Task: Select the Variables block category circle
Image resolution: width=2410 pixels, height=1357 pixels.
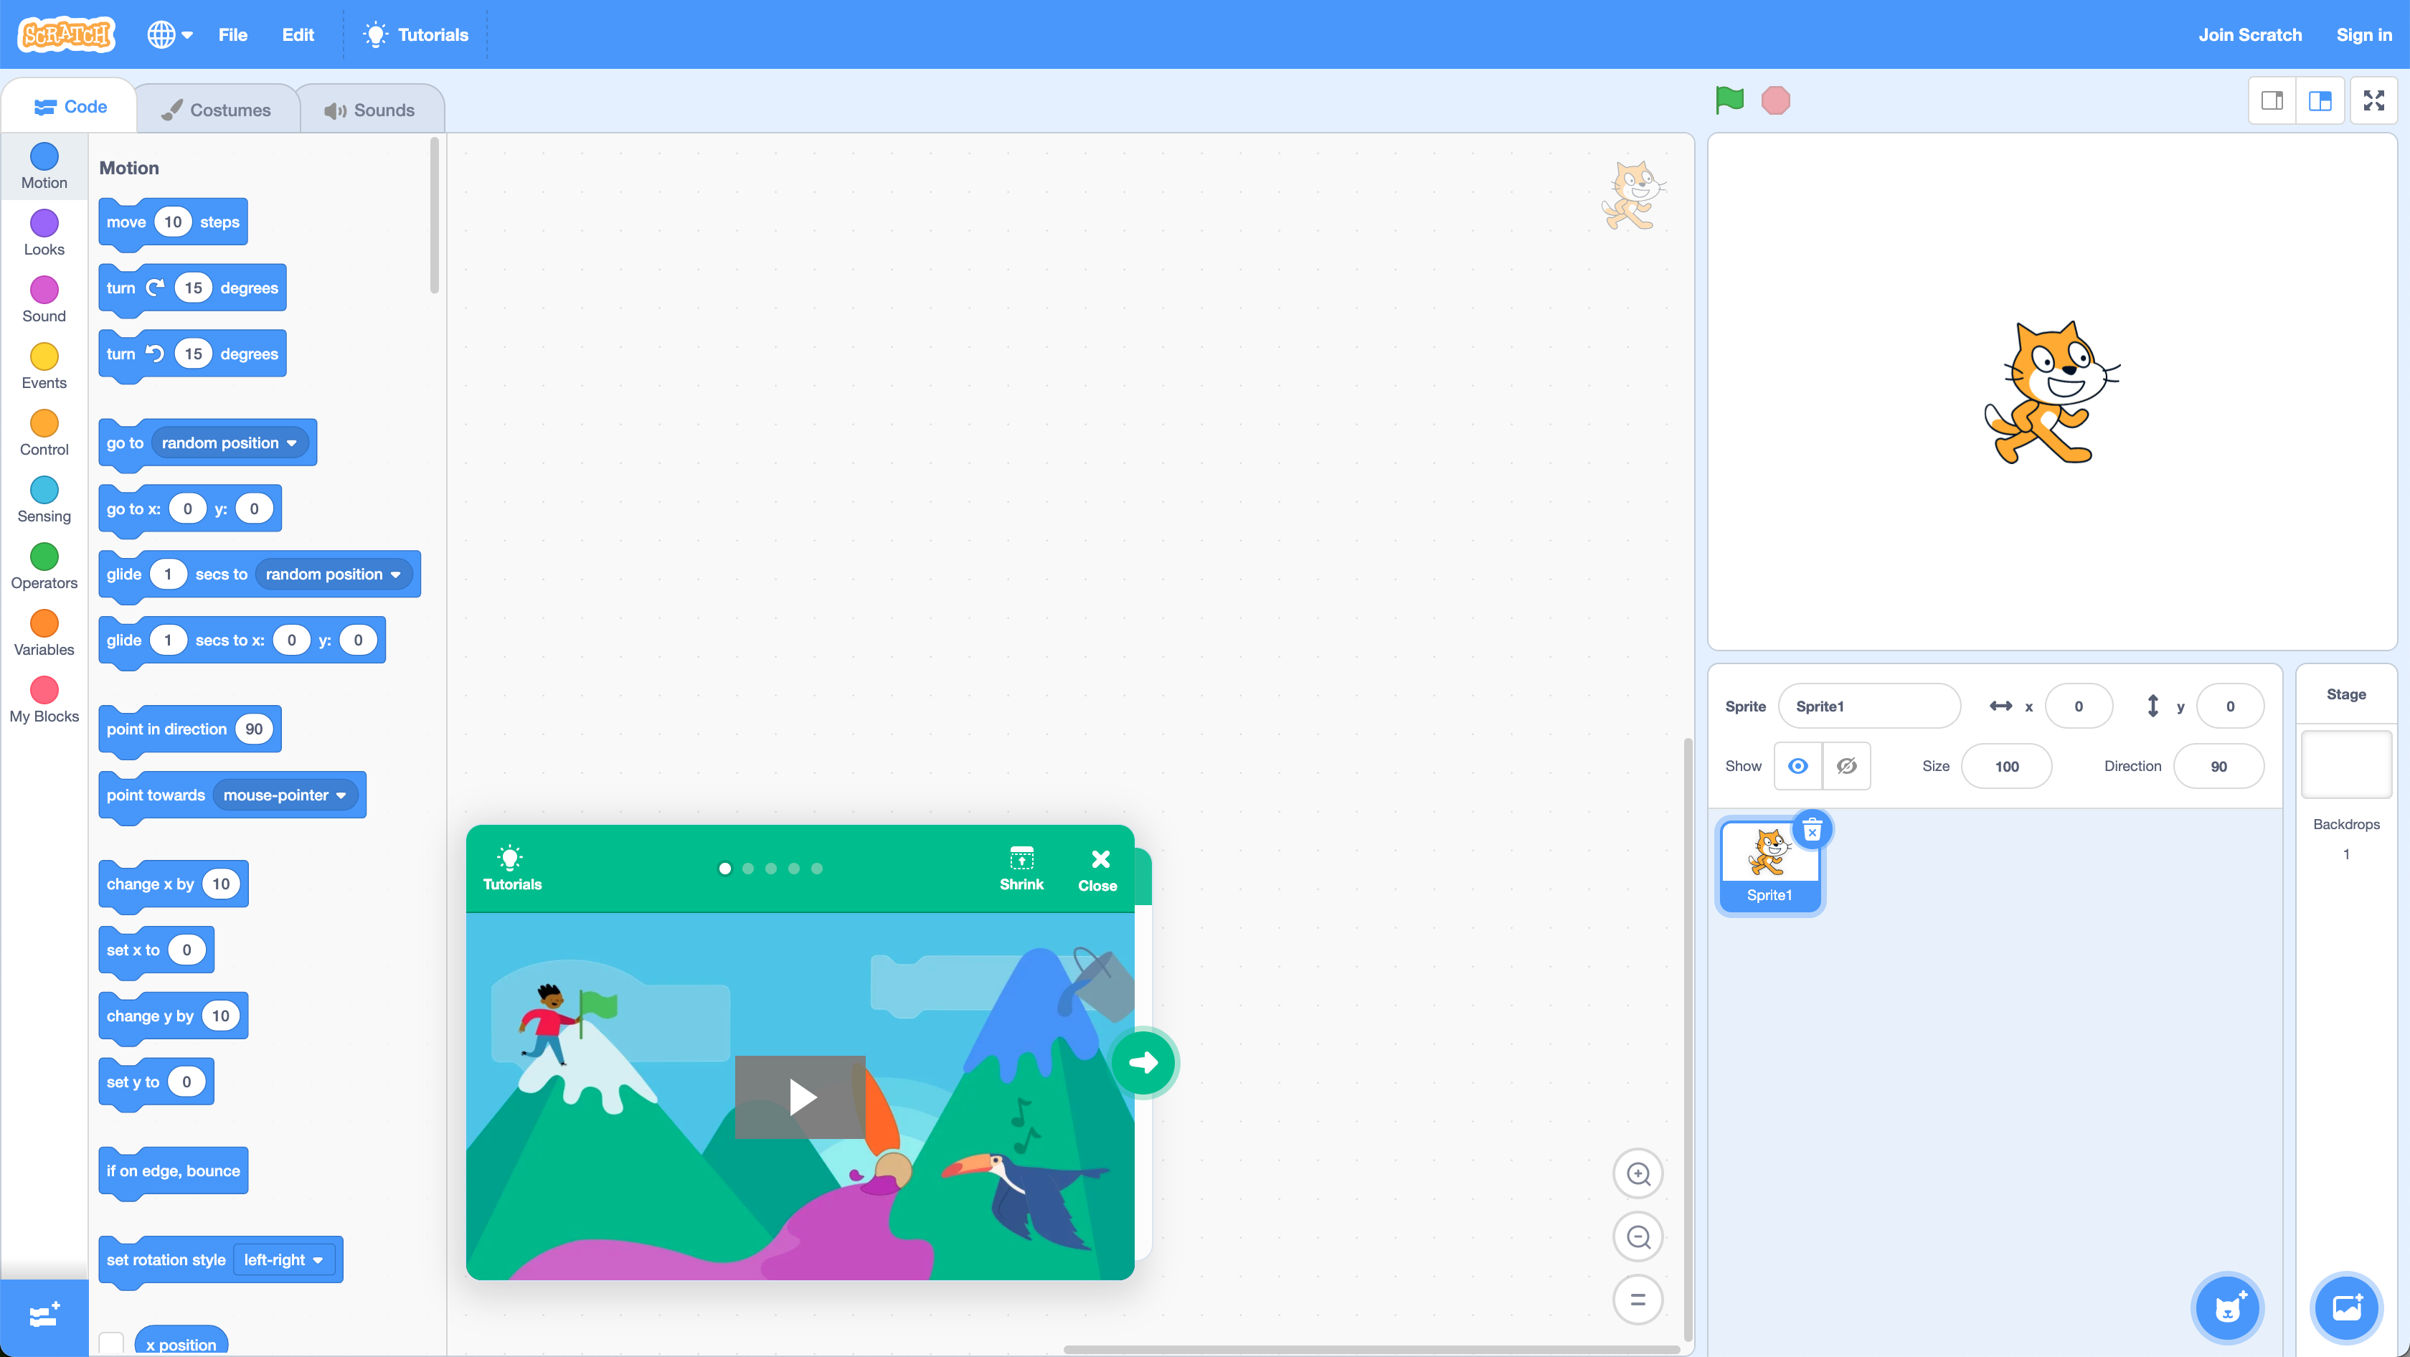Action: [x=44, y=623]
